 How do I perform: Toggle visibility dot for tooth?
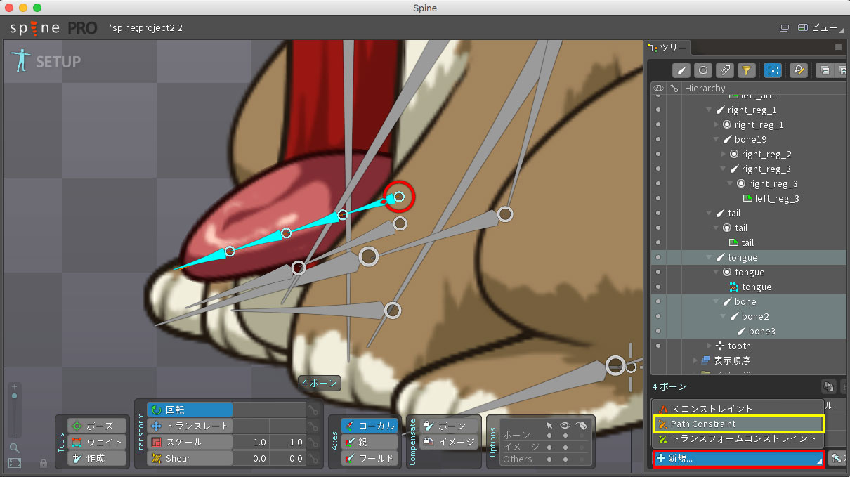point(658,346)
